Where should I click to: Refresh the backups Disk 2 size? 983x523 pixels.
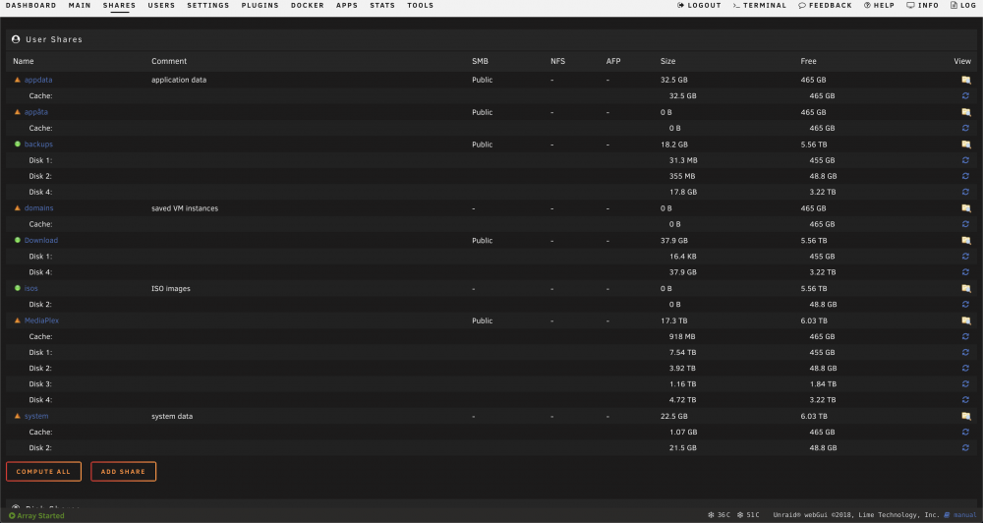click(965, 176)
